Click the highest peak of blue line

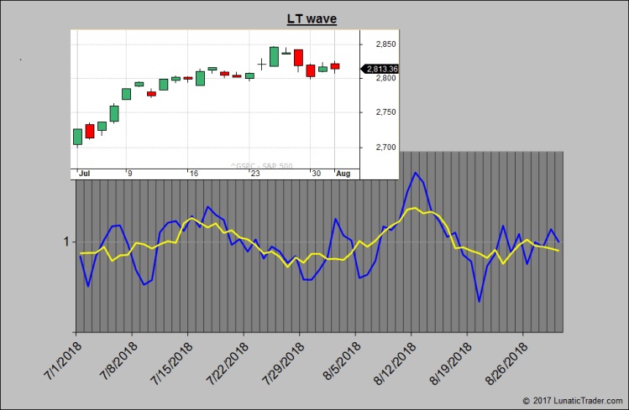coord(415,173)
